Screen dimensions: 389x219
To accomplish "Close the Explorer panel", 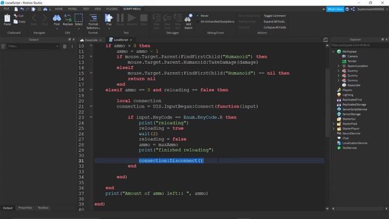I will tap(387, 40).
